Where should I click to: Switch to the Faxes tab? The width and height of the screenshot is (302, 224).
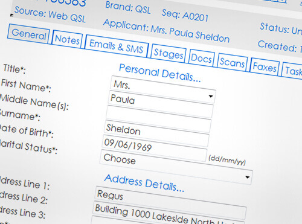(x=265, y=66)
